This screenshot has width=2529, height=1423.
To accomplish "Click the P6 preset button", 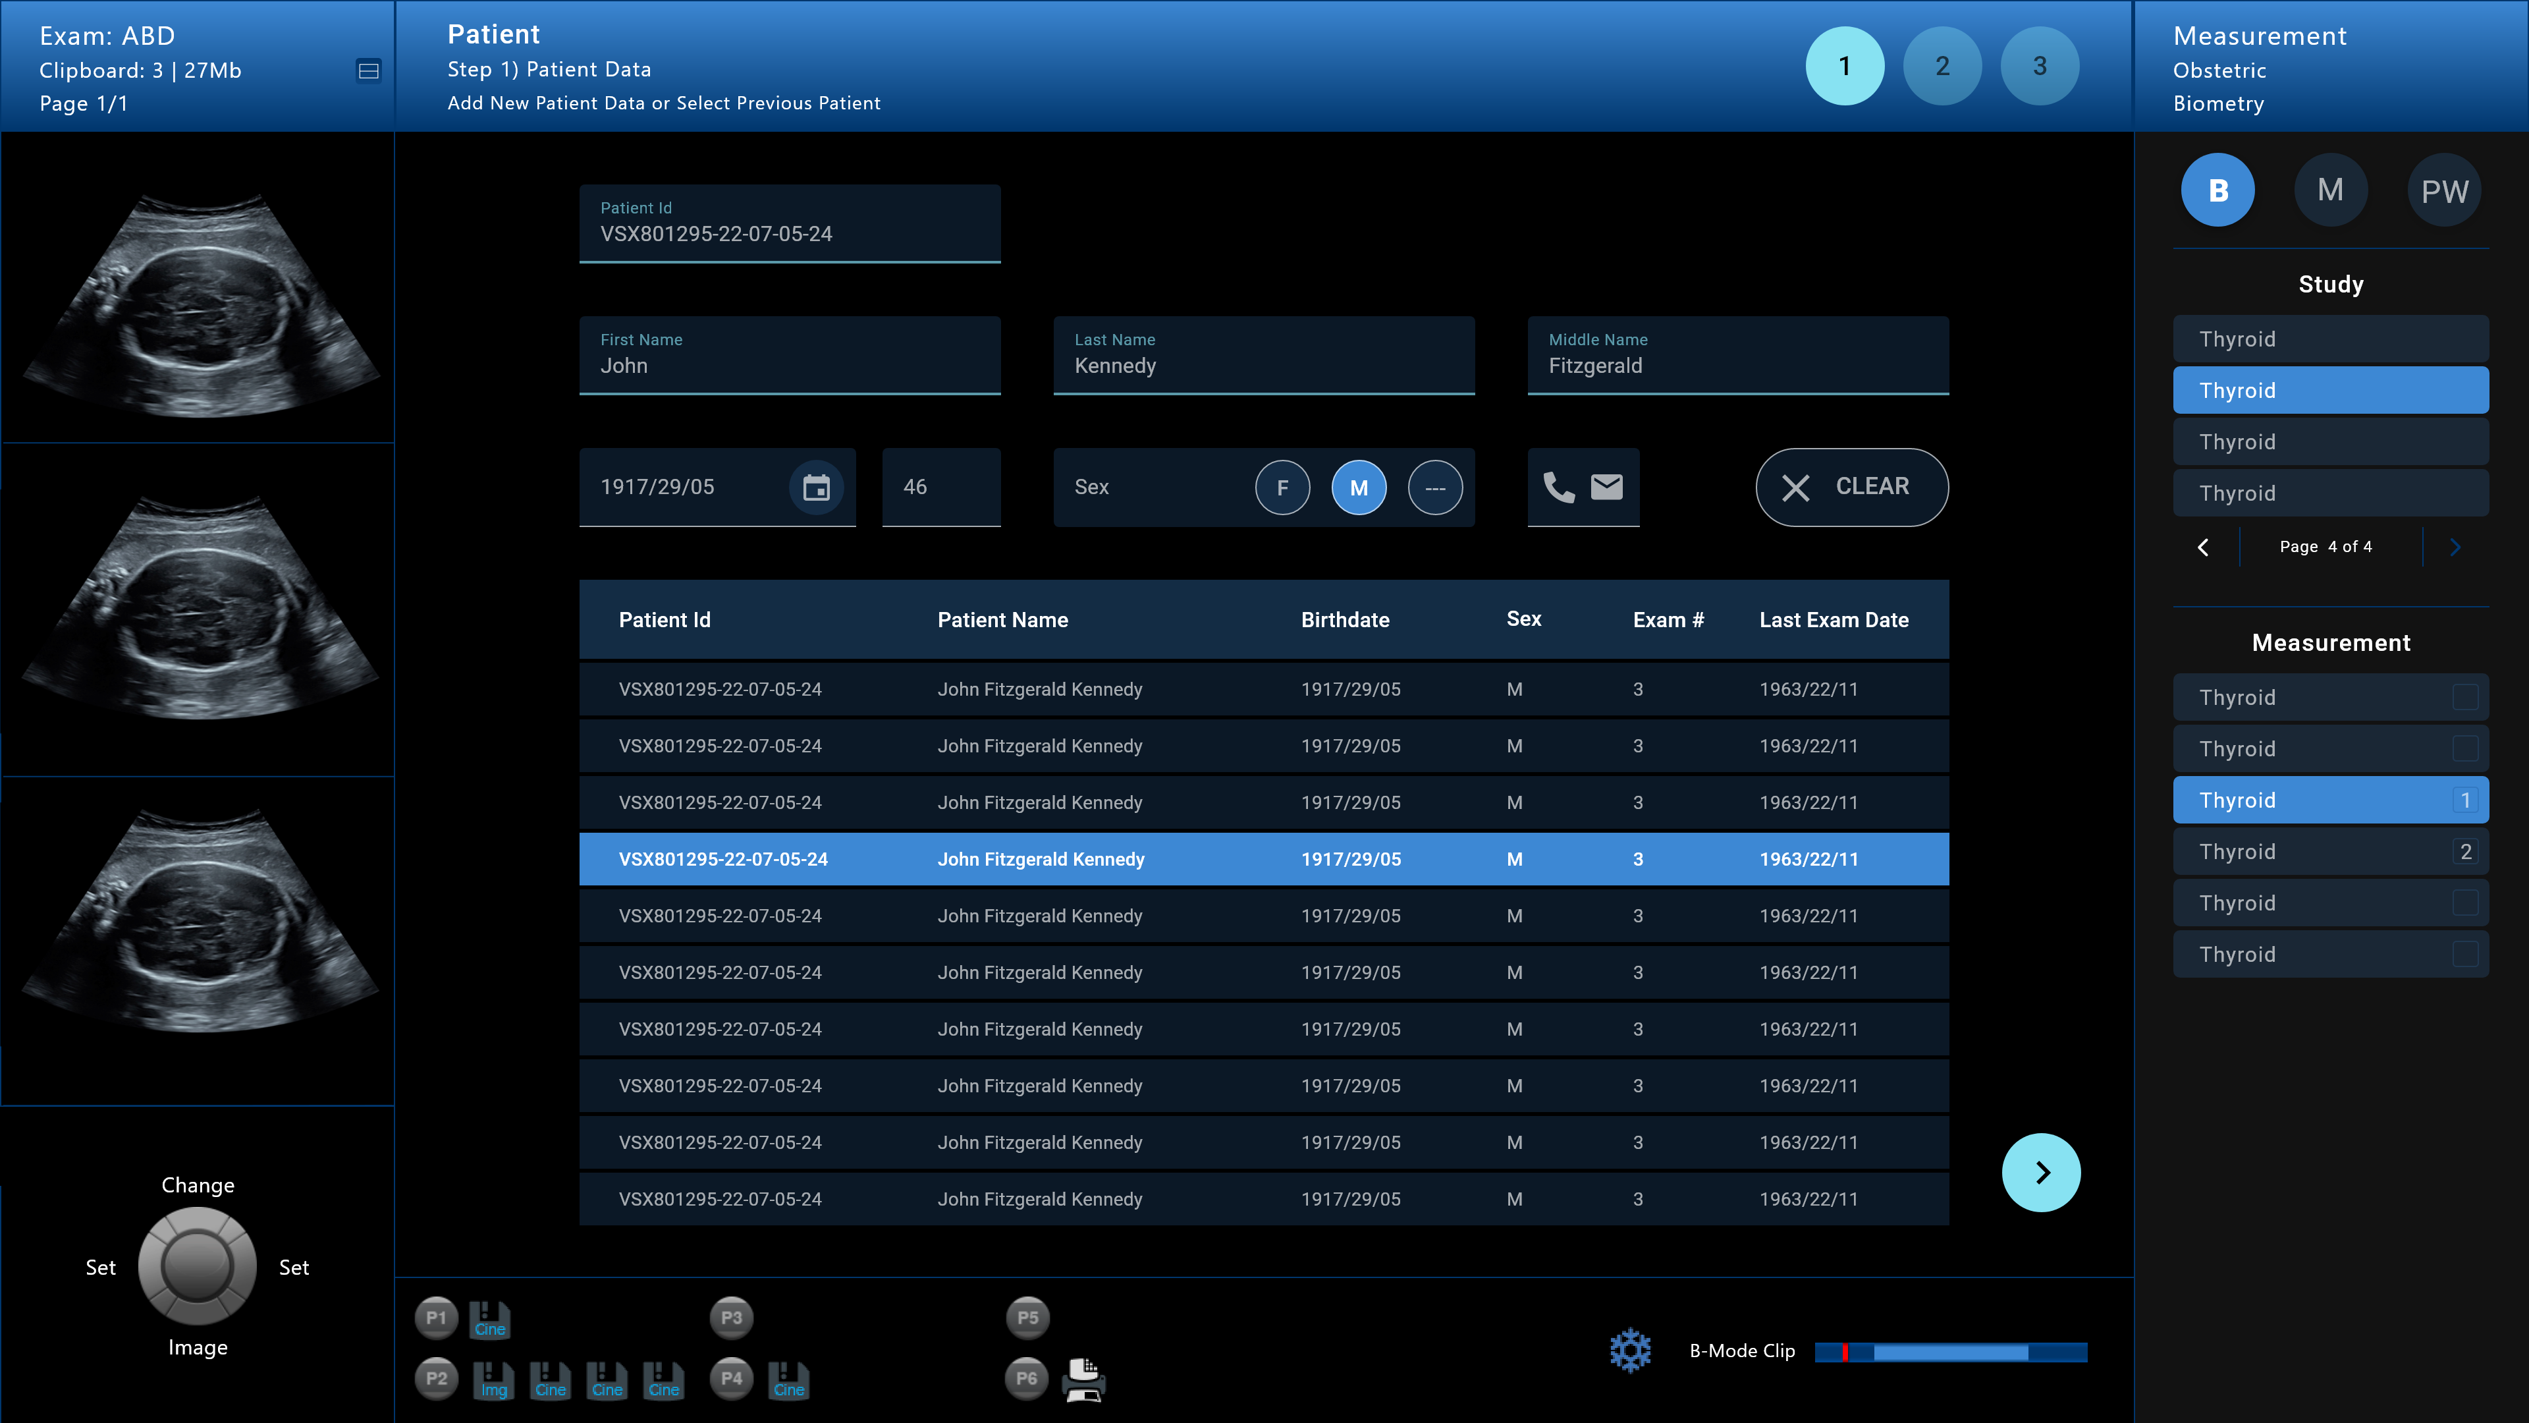I will 1027,1379.
